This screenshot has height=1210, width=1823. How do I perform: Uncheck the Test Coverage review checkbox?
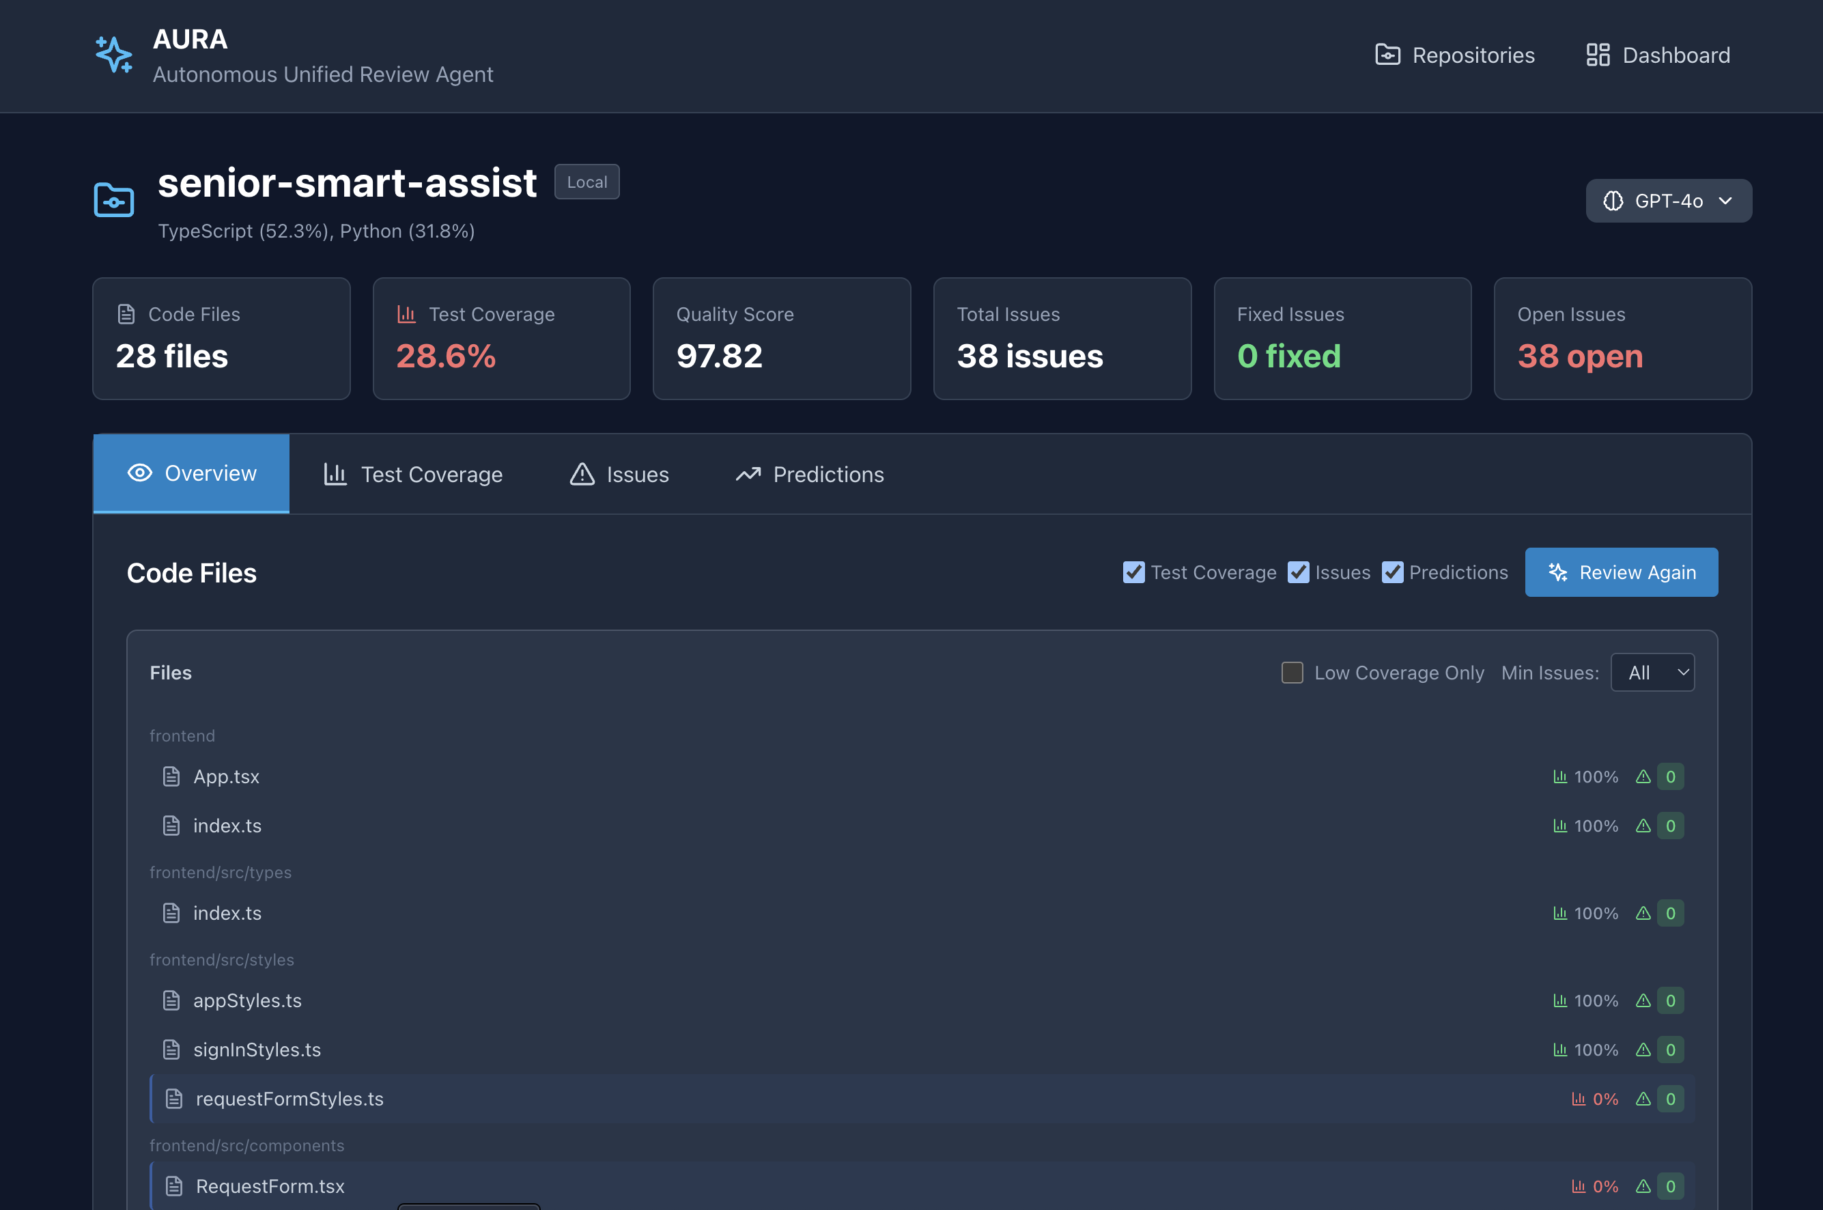1133,572
